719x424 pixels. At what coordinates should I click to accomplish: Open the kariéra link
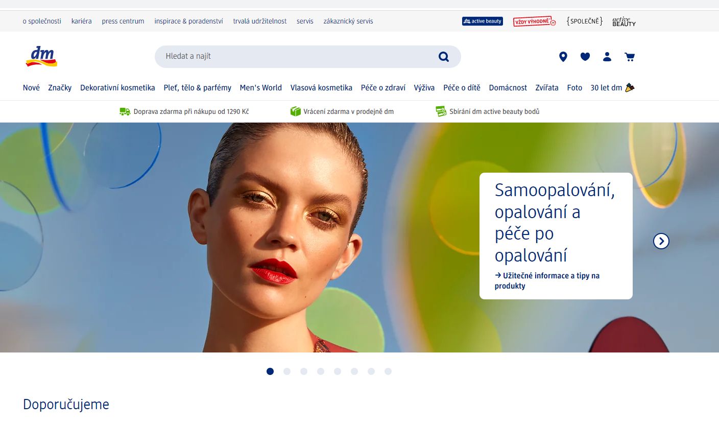[82, 21]
